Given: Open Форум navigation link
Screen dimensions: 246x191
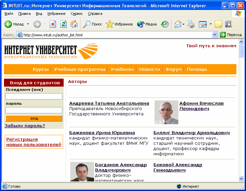Looking at the screenshot, I should [173, 69].
